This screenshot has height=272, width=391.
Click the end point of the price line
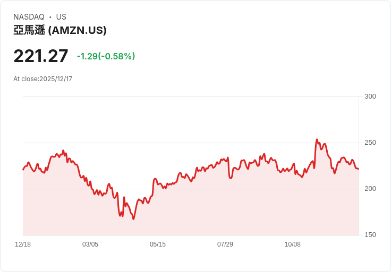359,169
